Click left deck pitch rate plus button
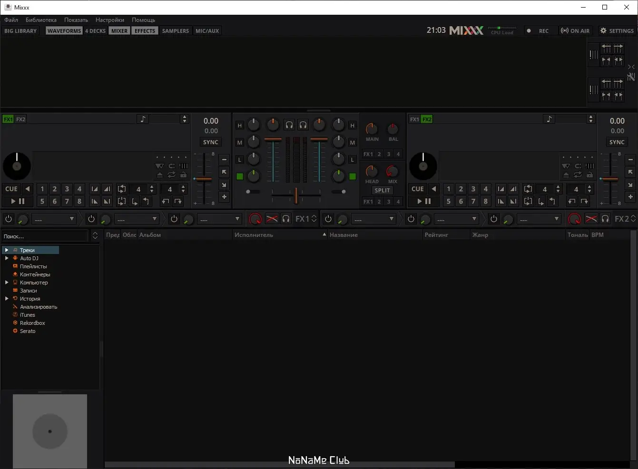This screenshot has width=638, height=469. pyautogui.click(x=225, y=197)
